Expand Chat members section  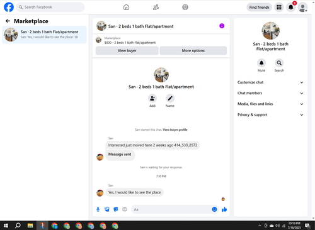coord(270,93)
